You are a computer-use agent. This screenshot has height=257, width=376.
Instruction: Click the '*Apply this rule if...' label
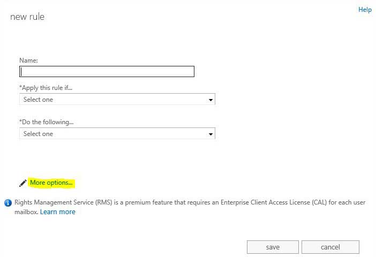[46, 88]
